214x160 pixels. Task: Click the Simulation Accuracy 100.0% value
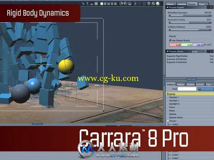tap(208, 12)
